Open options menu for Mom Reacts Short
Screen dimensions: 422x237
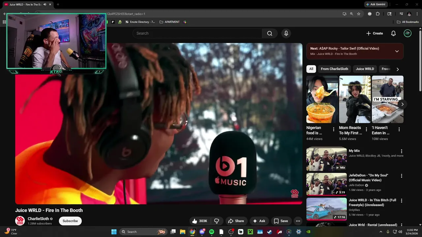(366, 129)
